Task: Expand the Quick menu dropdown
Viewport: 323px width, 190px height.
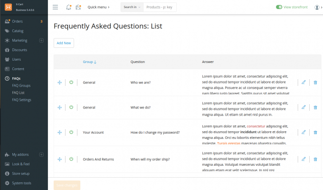Action: pyautogui.click(x=98, y=7)
